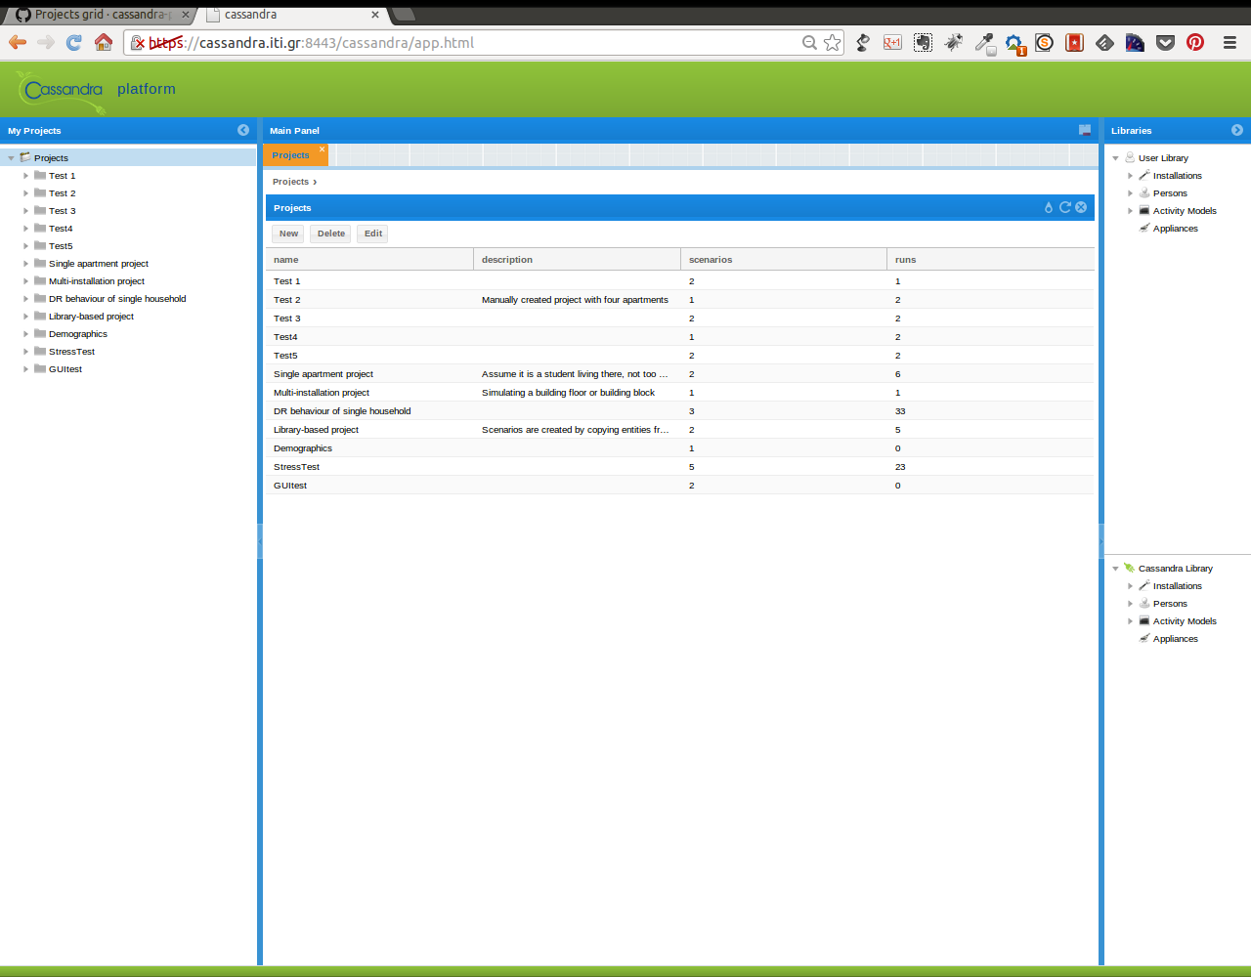Viewport: 1251px width, 977px height.
Task: Select Cassandra Library Appliances item
Action: [x=1175, y=639]
